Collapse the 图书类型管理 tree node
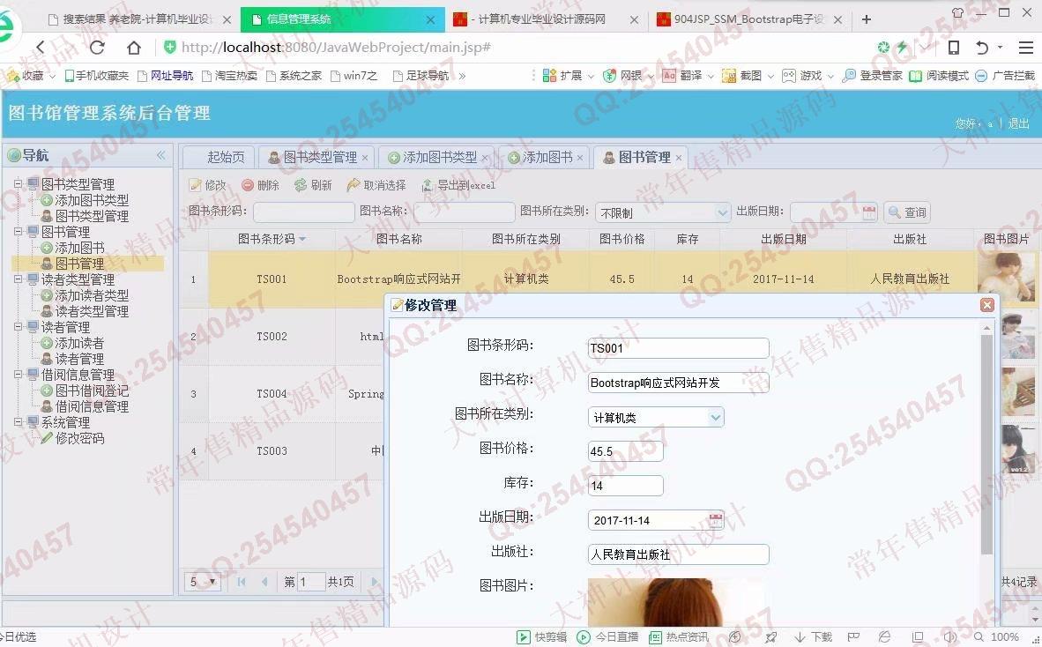This screenshot has height=647, width=1042. [18, 184]
